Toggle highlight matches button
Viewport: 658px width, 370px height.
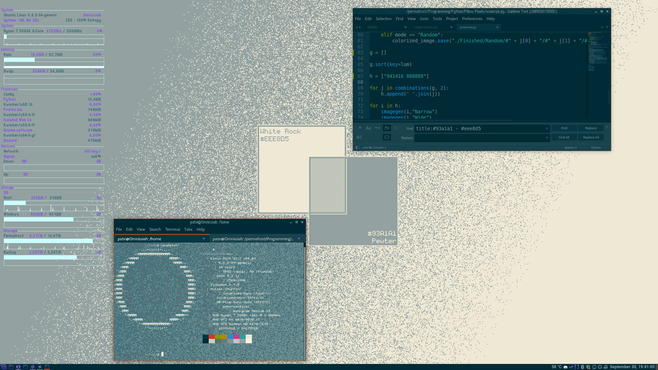(x=387, y=137)
